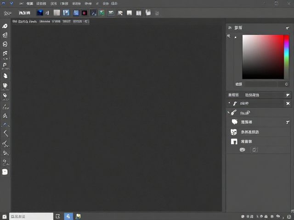Image resolution: width=294 pixels, height=220 pixels.
Task: Click the Task View icon on the taskbar
Action: point(58,216)
